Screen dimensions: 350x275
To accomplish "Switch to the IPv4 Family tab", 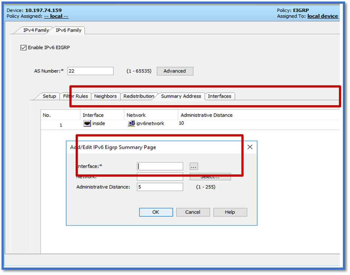I will [x=36, y=30].
